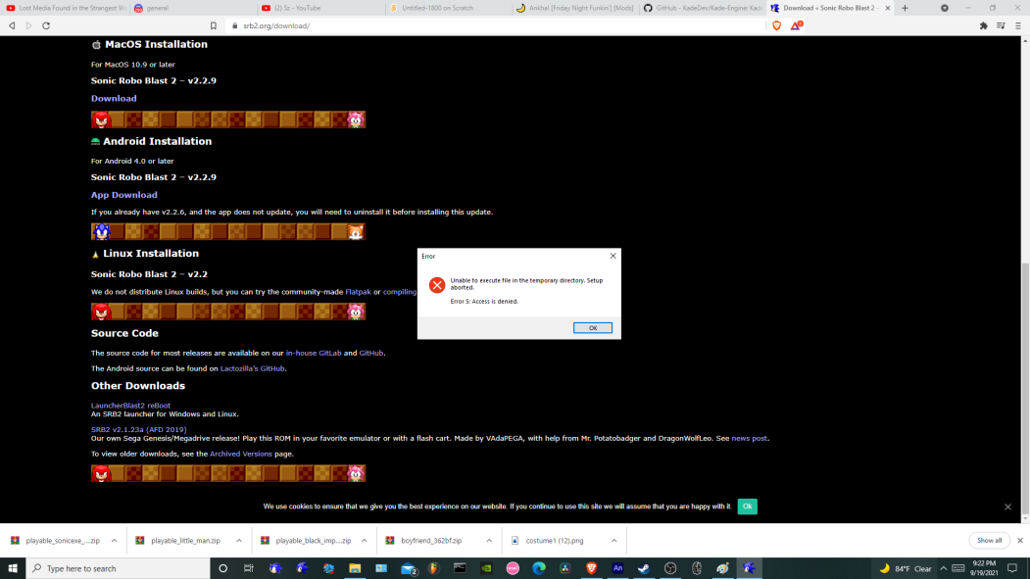Open the taskbar clock showing 9:22 PM
Image resolution: width=1030 pixels, height=579 pixels.
coord(983,568)
